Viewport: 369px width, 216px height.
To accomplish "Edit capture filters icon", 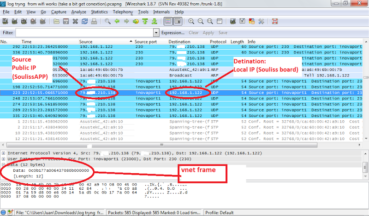I will [x=233, y=21].
